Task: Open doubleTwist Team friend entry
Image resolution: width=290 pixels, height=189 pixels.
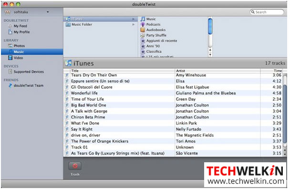Action: pyautogui.click(x=29, y=85)
